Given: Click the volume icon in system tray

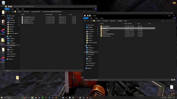Looking at the screenshot, I should point(163,98).
